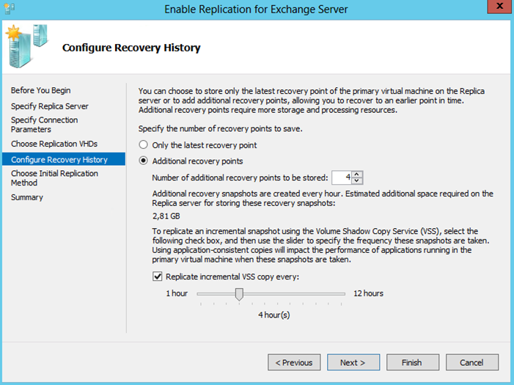
Task: Click the 1 hour slider label
Action: click(177, 293)
